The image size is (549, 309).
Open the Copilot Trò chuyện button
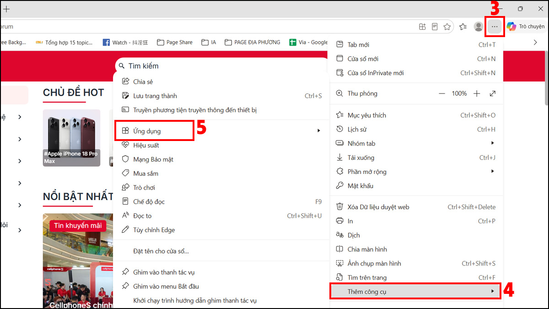point(525,27)
